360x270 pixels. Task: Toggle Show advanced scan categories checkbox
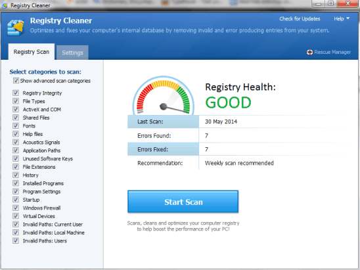click(x=16, y=81)
